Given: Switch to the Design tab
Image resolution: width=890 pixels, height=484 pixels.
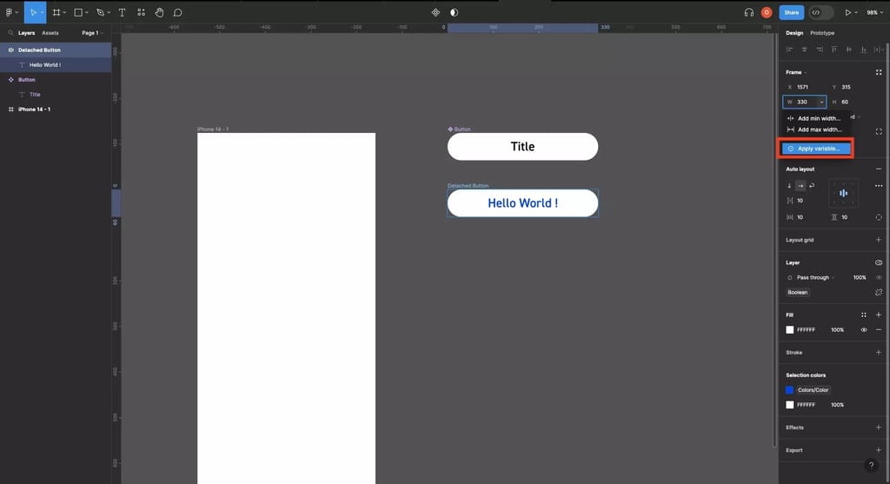Looking at the screenshot, I should pos(794,33).
